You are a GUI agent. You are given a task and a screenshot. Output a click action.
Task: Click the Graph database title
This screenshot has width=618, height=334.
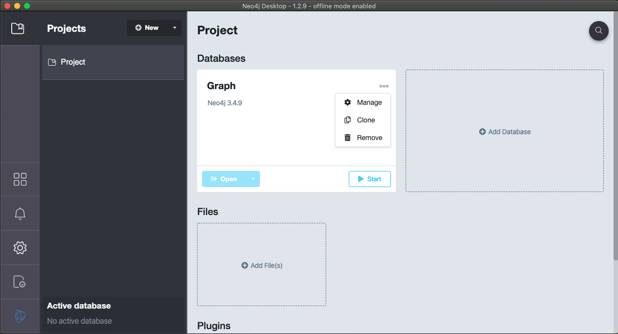[221, 86]
